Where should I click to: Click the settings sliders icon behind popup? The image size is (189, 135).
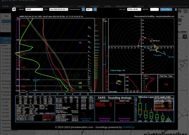click(x=186, y=11)
